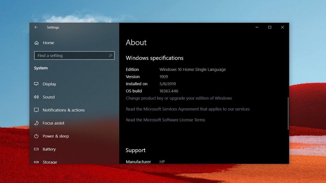Click the Windows specifications heading
Screen dimensions: 326x183
pyautogui.click(x=155, y=58)
